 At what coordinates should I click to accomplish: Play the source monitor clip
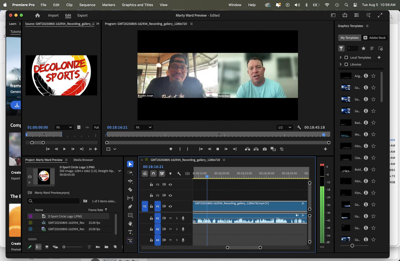tap(65, 149)
